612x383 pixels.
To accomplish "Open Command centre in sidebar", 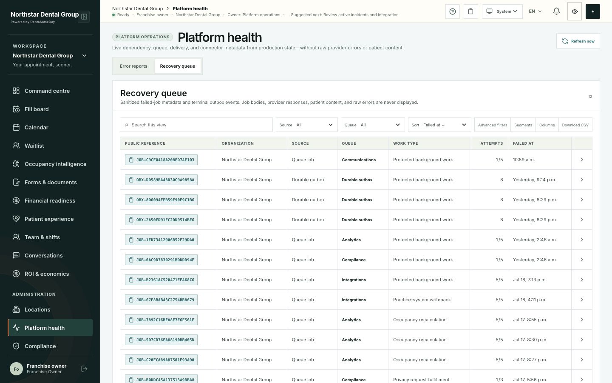I will click(x=50, y=91).
